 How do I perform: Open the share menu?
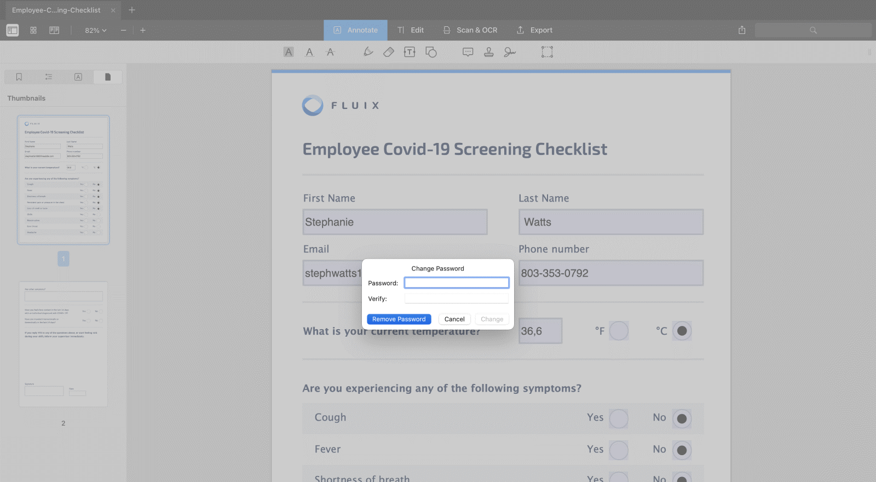pyautogui.click(x=742, y=30)
